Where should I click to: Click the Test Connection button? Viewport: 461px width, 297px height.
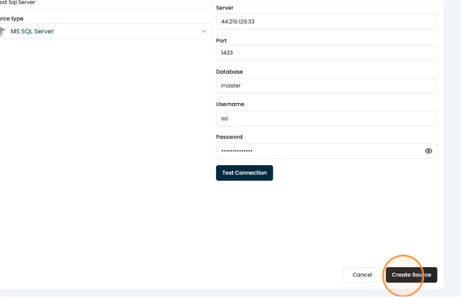coord(244,173)
